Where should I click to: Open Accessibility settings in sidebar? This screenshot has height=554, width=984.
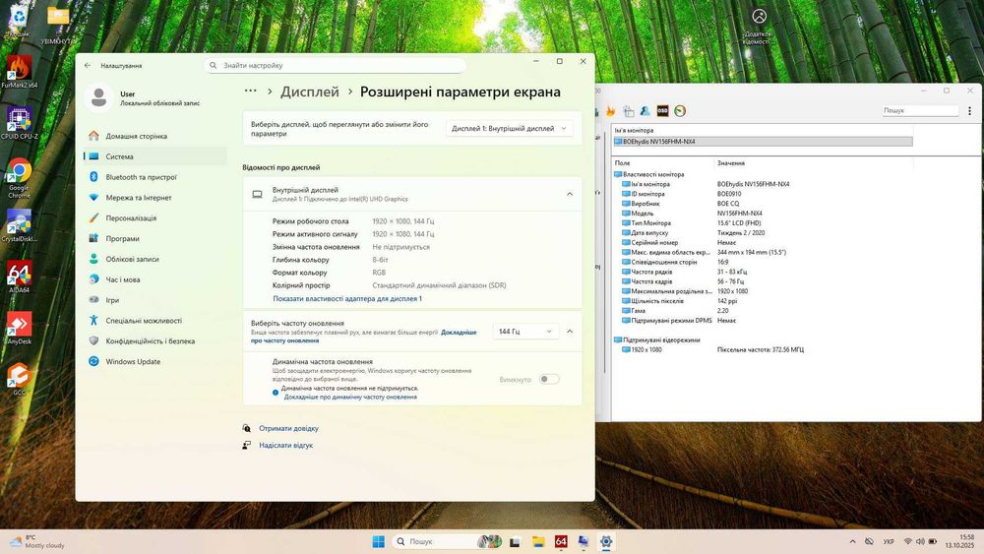coord(154,321)
